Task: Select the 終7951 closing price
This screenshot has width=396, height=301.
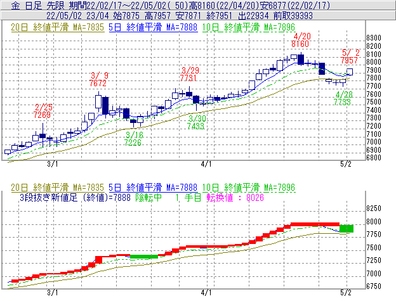Action: coord(219,16)
